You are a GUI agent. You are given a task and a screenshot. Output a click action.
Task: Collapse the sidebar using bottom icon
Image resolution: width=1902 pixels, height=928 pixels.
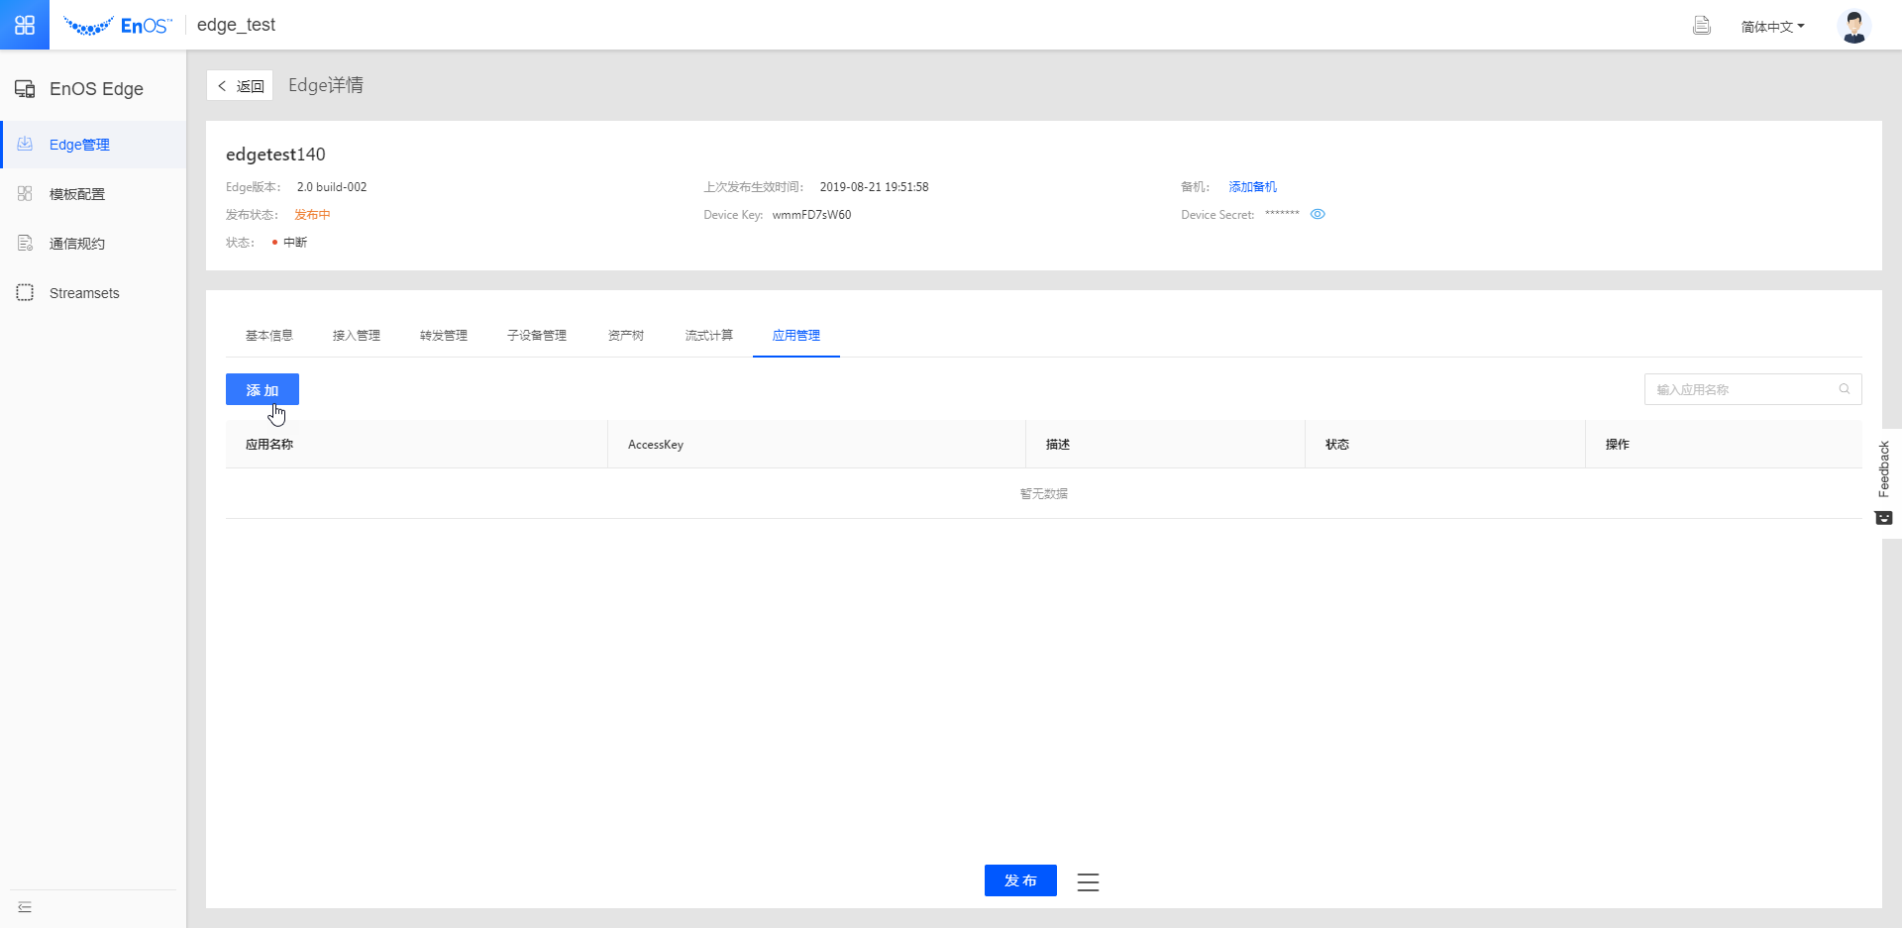tap(25, 907)
